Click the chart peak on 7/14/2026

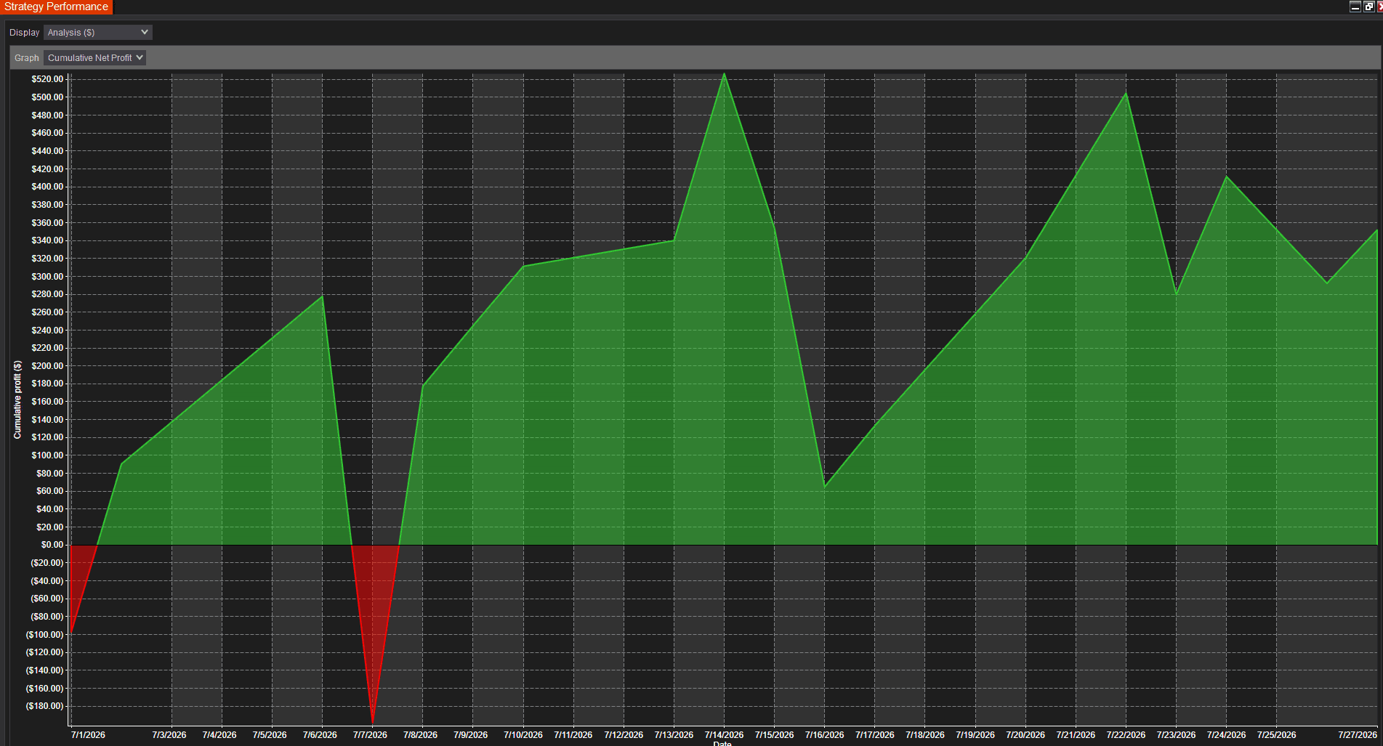724,74
